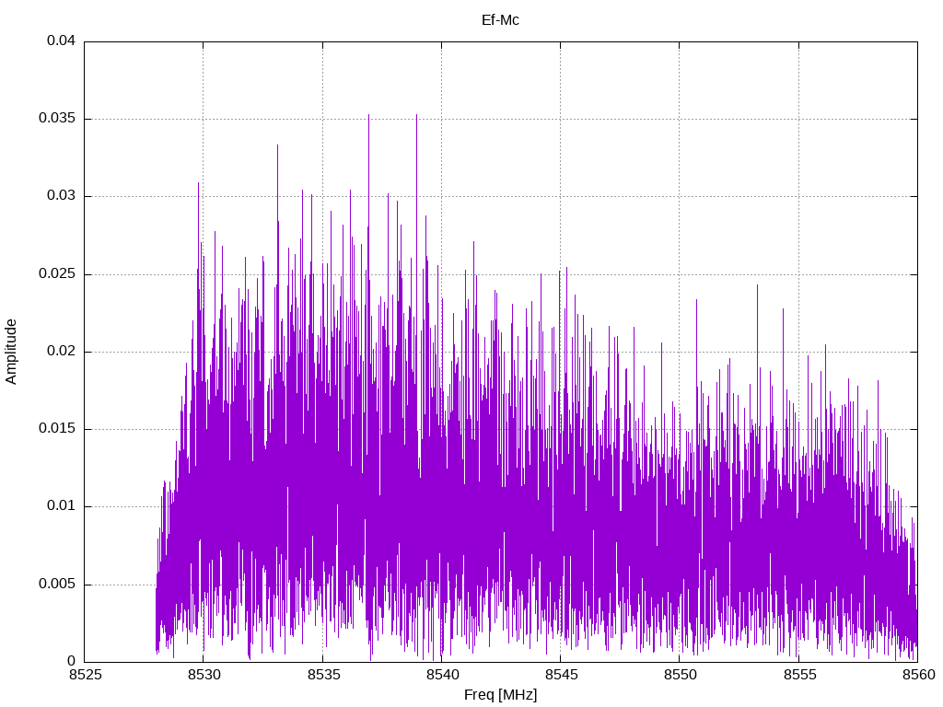Click the 'Freq [MHz]' x-axis label

(500, 695)
